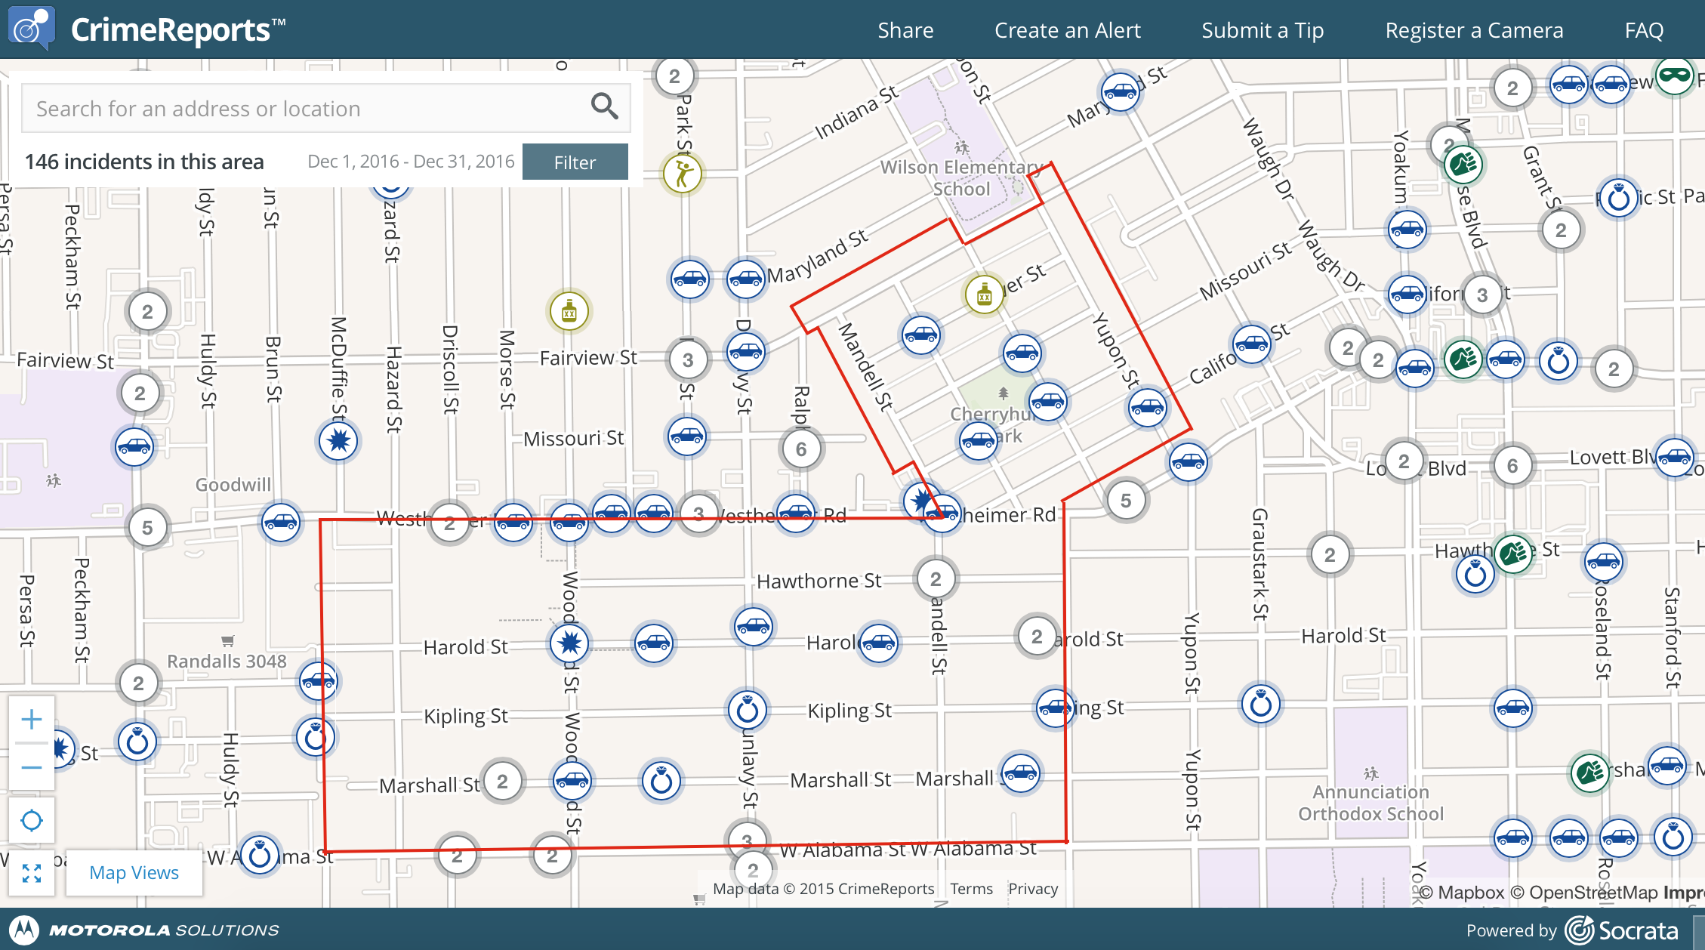Click the theft ring icon on Marshall St
Image resolution: width=1705 pixels, height=950 pixels.
click(661, 781)
